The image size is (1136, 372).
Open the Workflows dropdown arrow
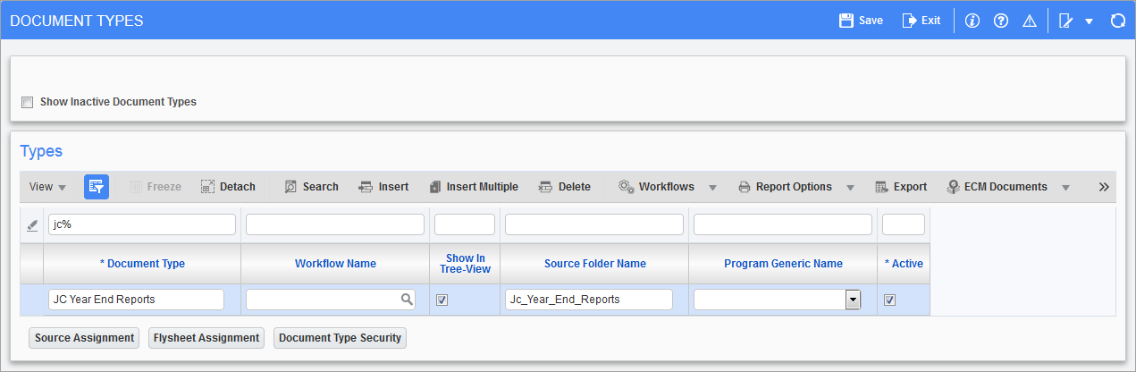(x=712, y=188)
